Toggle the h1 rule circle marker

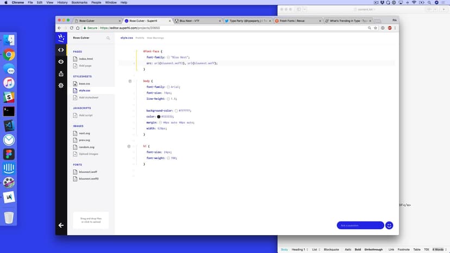click(x=130, y=146)
